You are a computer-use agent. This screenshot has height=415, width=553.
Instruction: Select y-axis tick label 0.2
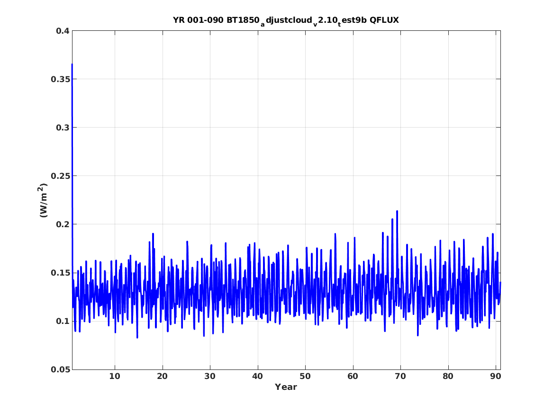click(63, 224)
